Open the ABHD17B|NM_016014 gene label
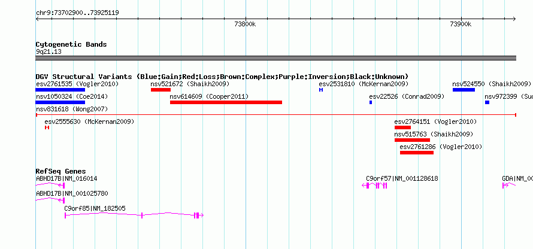The image size is (533, 249). (66, 178)
